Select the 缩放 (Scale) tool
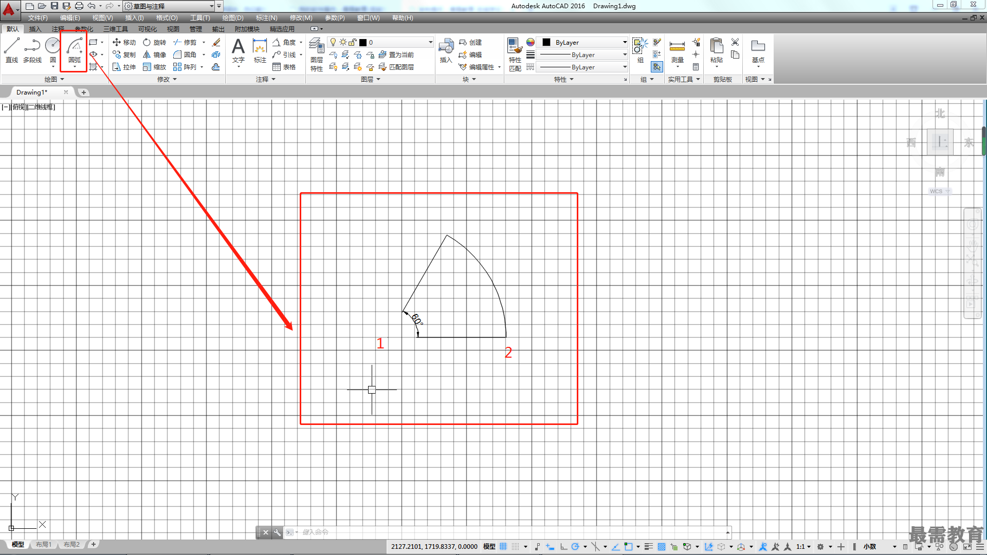 tap(155, 67)
